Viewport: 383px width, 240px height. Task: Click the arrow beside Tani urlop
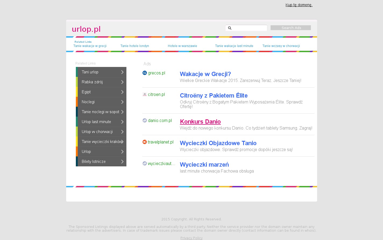click(122, 72)
